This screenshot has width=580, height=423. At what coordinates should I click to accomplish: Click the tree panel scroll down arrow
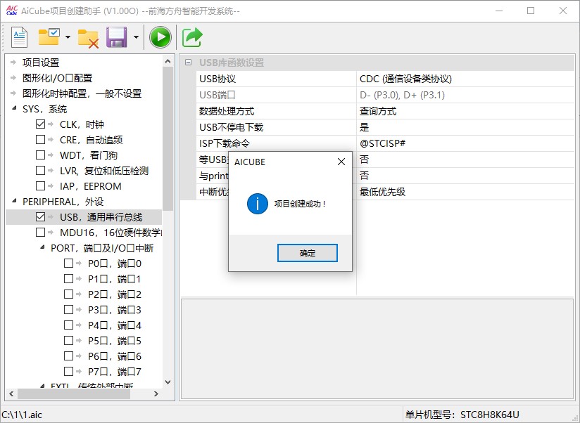coord(168,382)
